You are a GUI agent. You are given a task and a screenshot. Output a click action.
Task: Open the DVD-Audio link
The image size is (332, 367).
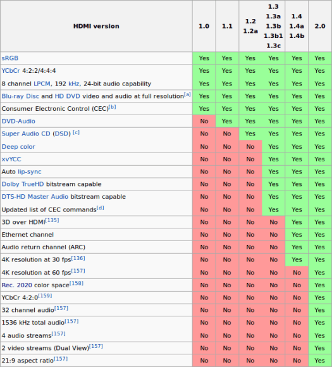[18, 121]
